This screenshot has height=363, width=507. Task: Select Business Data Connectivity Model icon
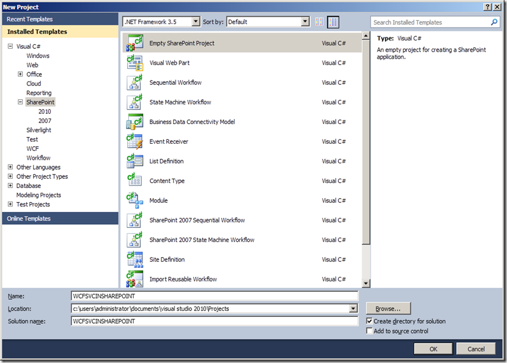[x=134, y=122]
